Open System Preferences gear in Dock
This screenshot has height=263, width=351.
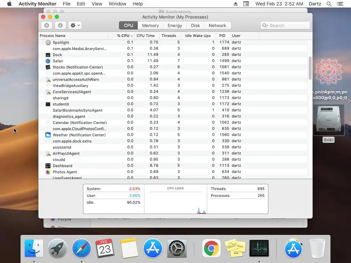pos(177,248)
